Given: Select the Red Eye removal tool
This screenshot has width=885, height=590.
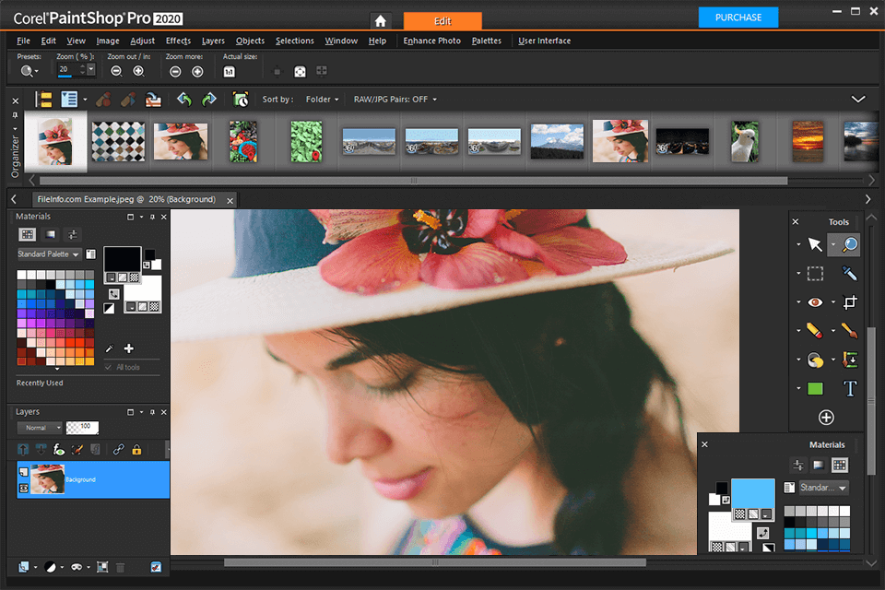Looking at the screenshot, I should tap(814, 301).
